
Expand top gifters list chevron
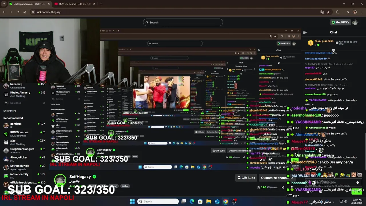point(333,51)
